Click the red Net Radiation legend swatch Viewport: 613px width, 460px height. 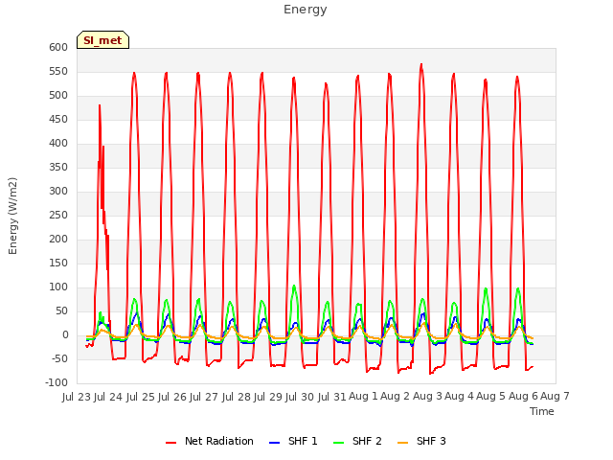[170, 443]
